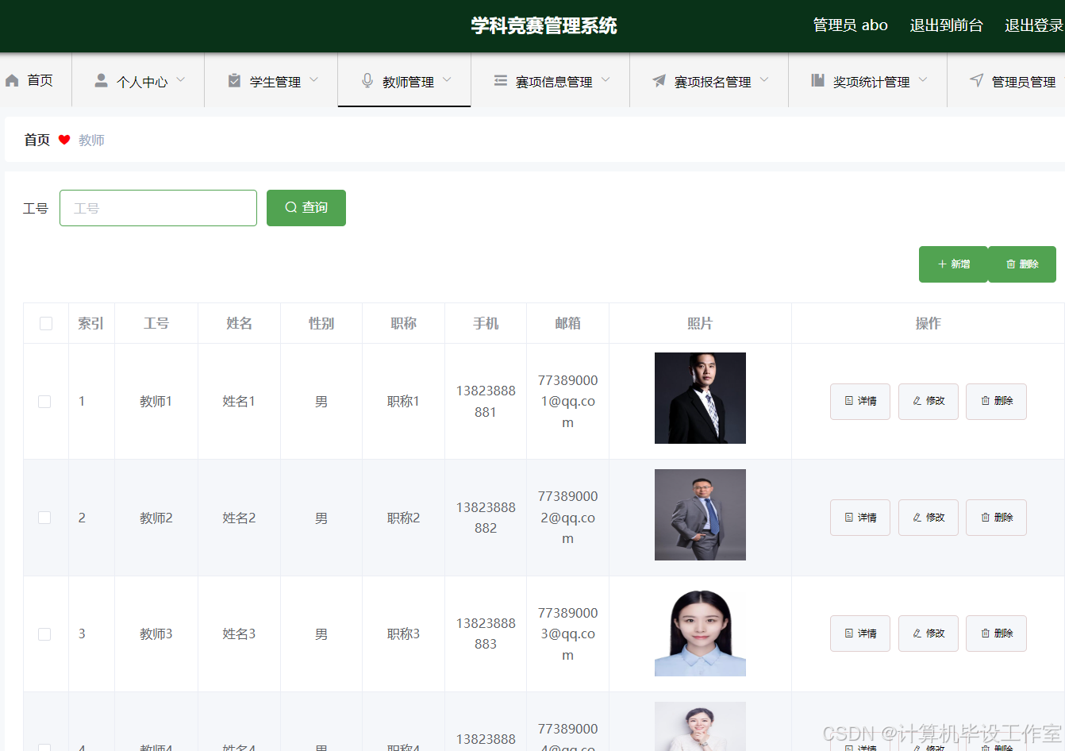
Task: Expand the 教师管理 dropdown arrow
Action: tap(447, 80)
